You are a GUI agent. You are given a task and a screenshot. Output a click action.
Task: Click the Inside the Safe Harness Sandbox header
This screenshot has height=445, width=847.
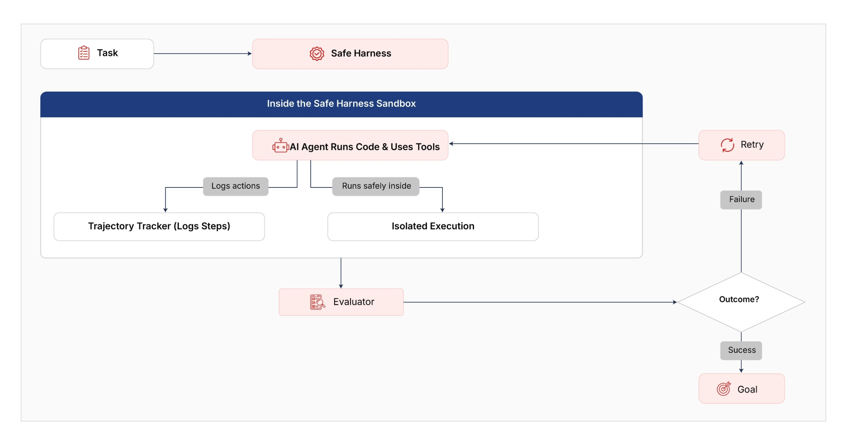point(341,104)
